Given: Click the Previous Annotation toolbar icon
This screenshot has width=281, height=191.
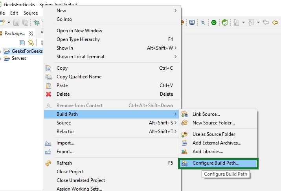Looking at the screenshot, I should pos(251,22).
